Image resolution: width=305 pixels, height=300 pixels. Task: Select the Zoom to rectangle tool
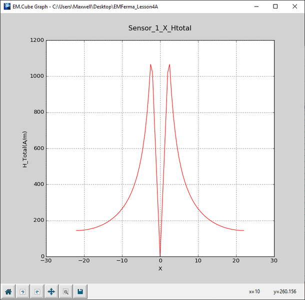click(65, 291)
